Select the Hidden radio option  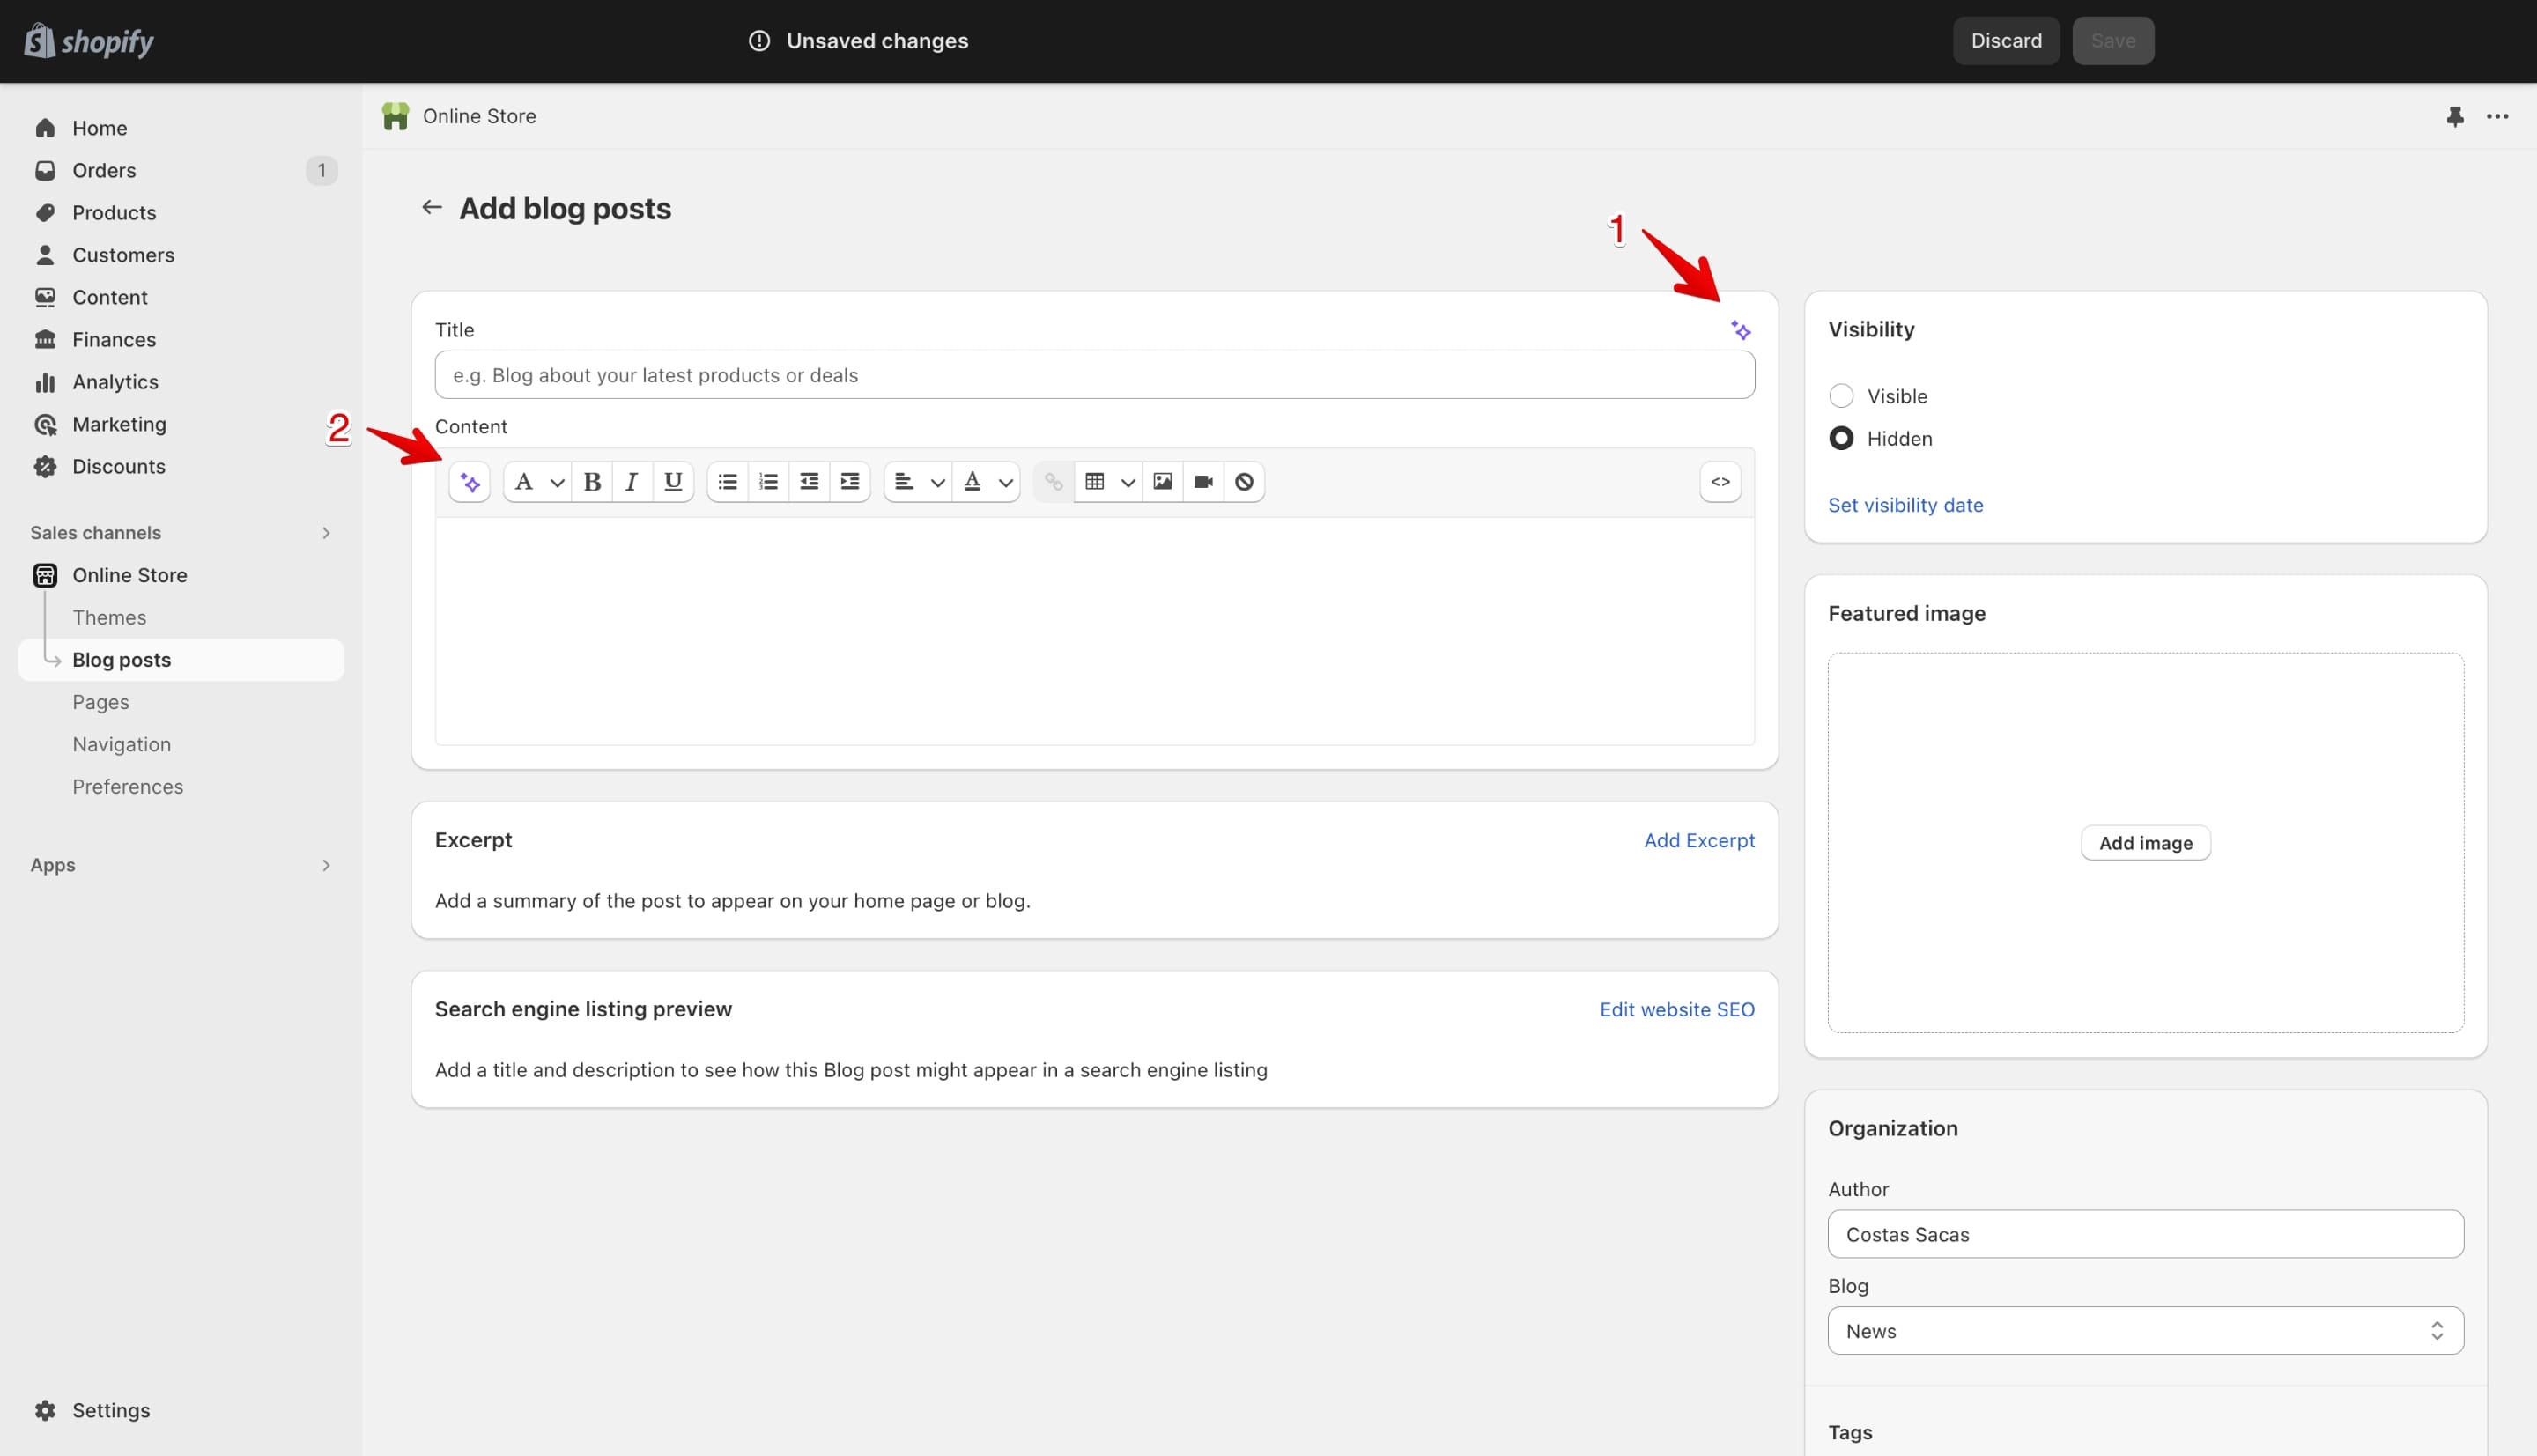coord(1841,438)
